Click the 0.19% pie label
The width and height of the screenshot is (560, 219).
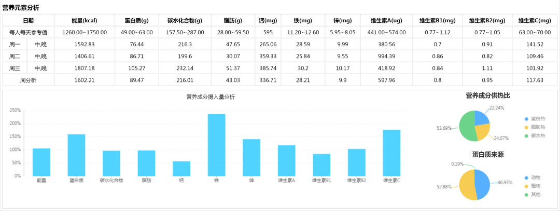457,164
